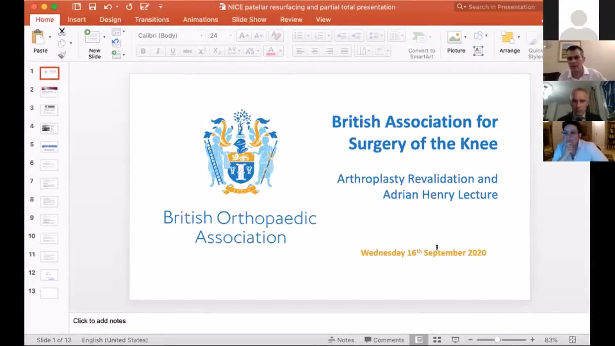
Task: Insert a Picture from the ribbon
Action: [x=454, y=37]
